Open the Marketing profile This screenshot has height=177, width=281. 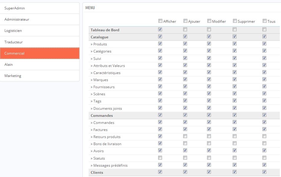coord(39,76)
